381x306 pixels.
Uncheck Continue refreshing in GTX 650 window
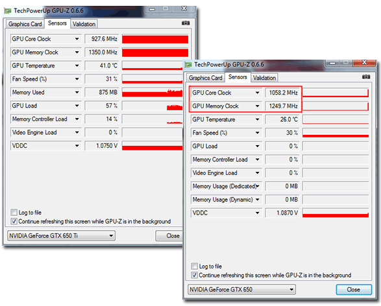194,275
